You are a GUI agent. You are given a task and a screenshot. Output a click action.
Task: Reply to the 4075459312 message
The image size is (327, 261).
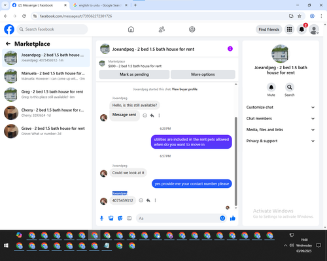coord(148,200)
